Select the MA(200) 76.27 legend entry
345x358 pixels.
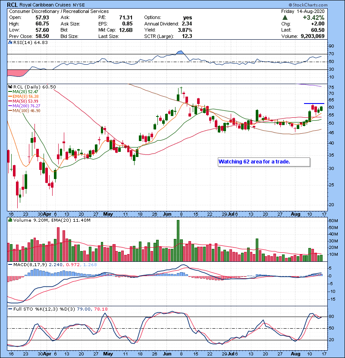(24, 106)
